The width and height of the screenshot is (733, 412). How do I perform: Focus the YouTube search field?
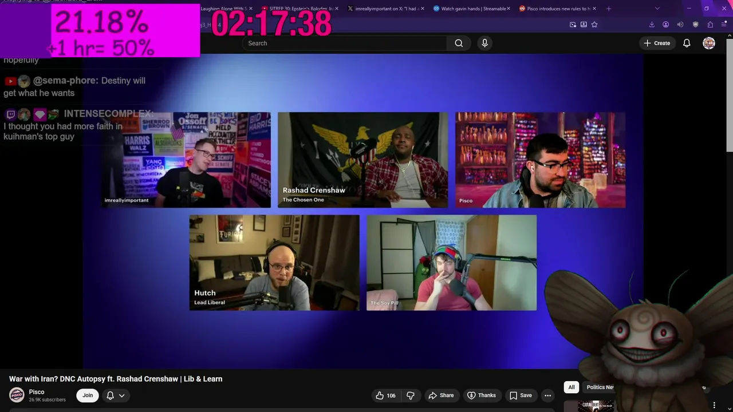click(x=345, y=43)
